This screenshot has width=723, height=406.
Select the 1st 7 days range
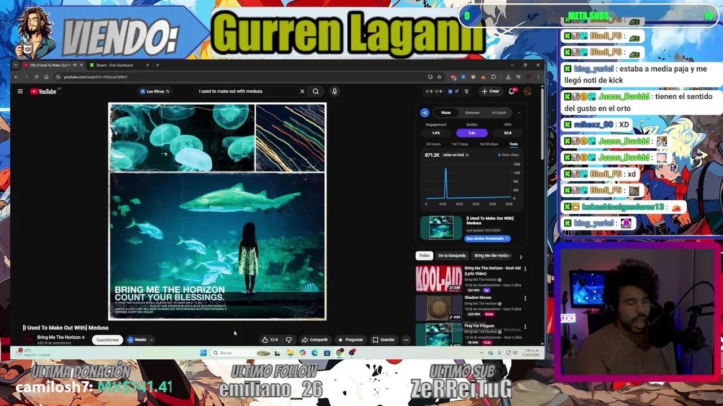(x=460, y=144)
